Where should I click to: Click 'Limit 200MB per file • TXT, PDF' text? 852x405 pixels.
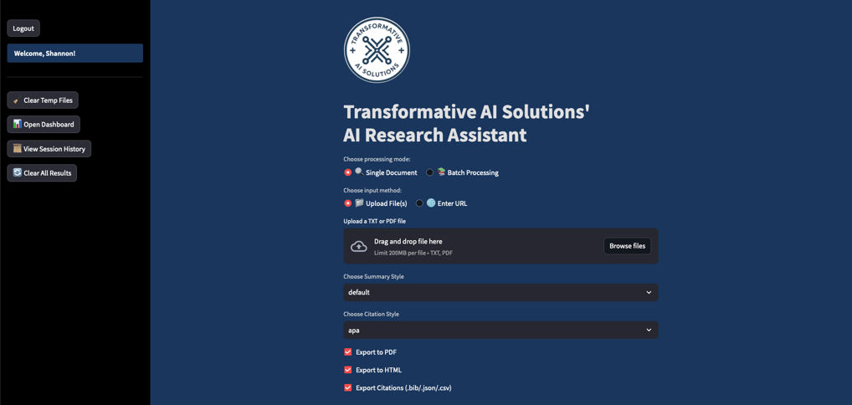[x=413, y=254]
